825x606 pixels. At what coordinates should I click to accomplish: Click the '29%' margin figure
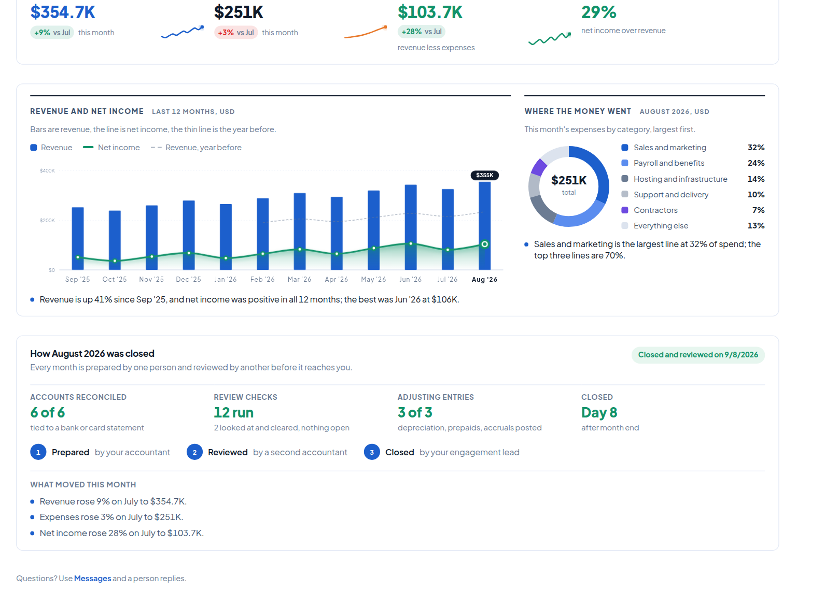point(599,12)
